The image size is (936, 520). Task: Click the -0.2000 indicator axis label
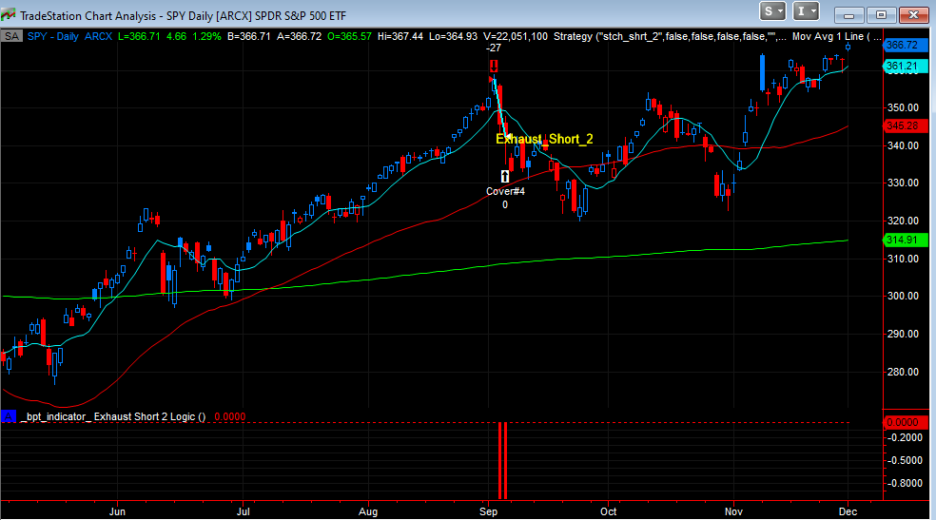click(x=905, y=437)
